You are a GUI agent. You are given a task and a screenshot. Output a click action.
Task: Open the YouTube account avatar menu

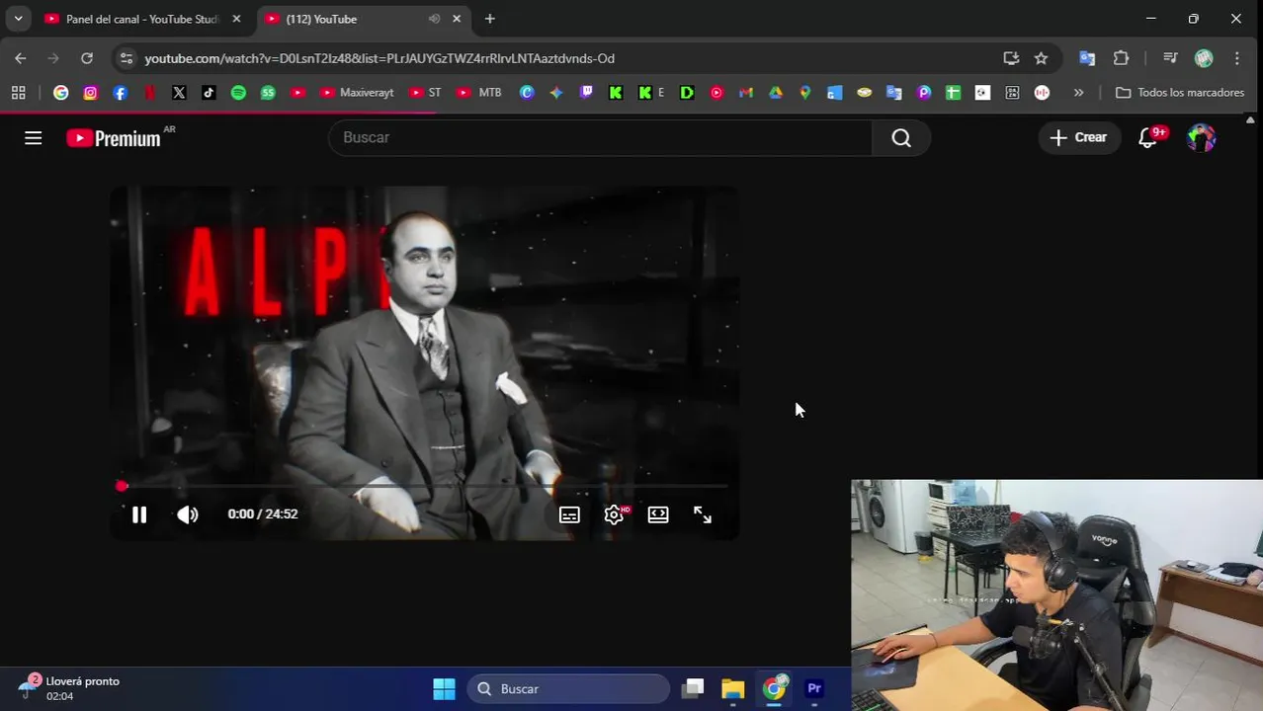coord(1201,138)
